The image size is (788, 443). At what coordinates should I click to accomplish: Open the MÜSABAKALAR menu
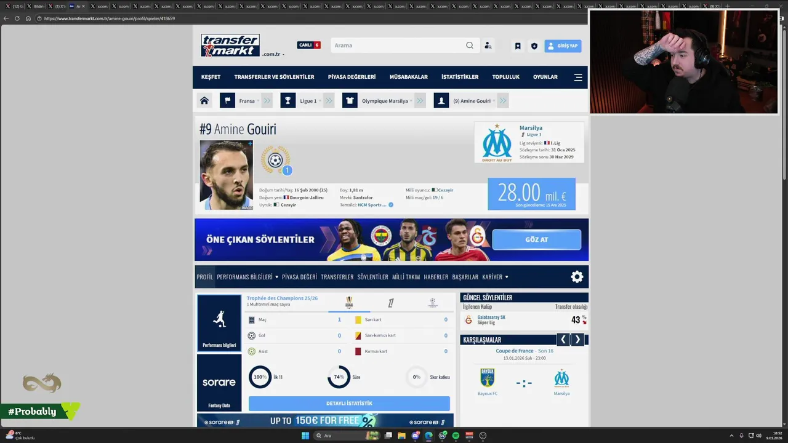click(x=408, y=77)
